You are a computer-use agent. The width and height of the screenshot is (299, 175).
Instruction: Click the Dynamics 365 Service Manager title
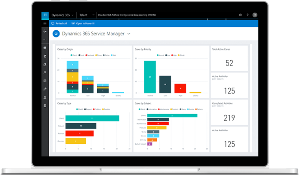93,34
